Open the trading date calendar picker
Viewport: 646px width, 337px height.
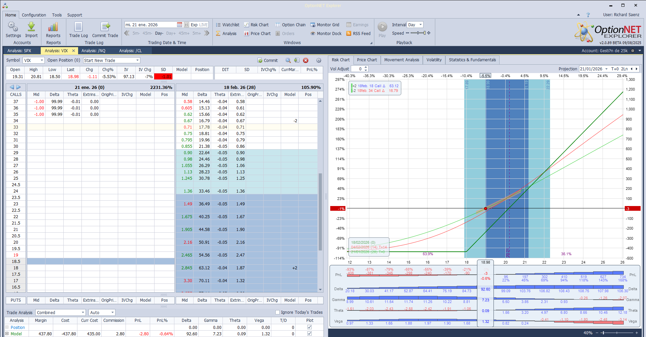[x=179, y=25]
